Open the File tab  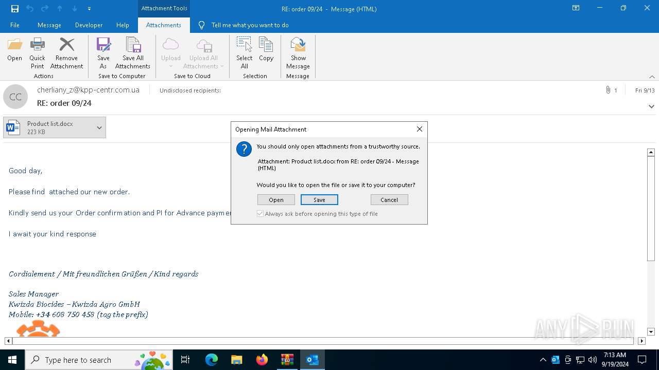[x=15, y=25]
